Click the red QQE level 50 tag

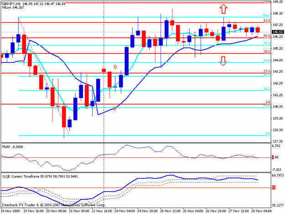[x=274, y=188]
